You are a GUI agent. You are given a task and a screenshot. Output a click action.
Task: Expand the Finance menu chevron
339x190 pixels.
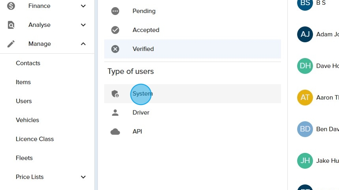click(83, 6)
